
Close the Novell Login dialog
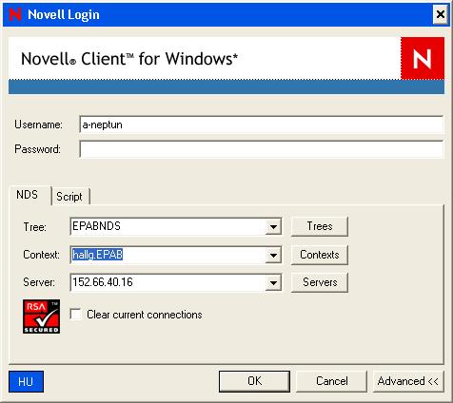click(x=441, y=14)
